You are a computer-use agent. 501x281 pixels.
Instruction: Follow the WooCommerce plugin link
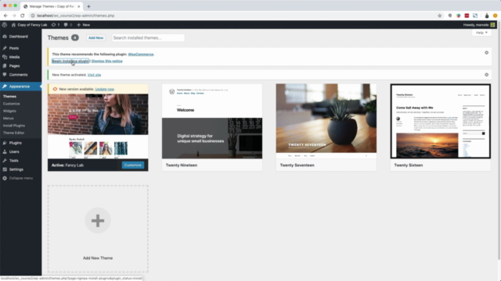click(141, 55)
